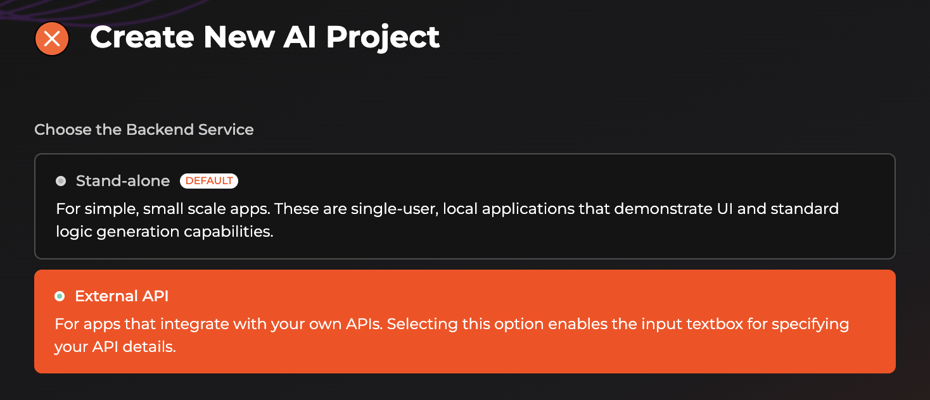Select the External API radio button

pyautogui.click(x=60, y=296)
